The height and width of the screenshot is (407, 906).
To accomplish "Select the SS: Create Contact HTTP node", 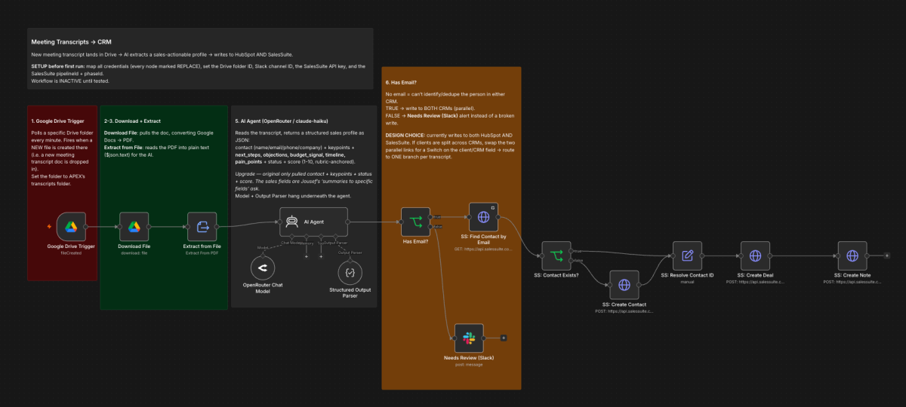I will click(x=624, y=285).
